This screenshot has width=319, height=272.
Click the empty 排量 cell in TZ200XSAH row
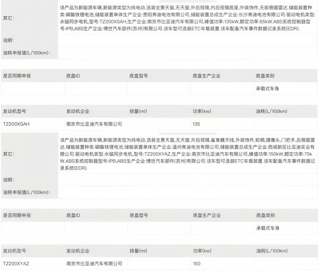click(x=159, y=124)
